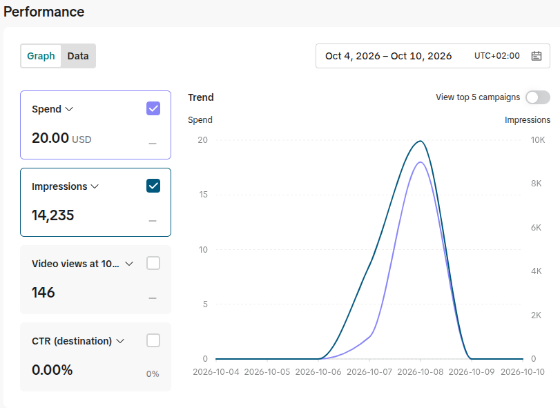Click the Impressions axis title above chart
The height and width of the screenshot is (408, 560).
527,120
